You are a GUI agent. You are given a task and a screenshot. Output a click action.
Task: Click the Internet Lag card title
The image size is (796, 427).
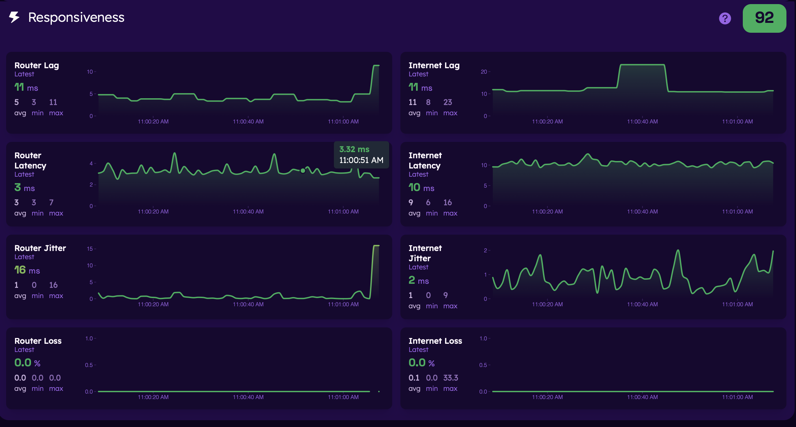click(x=434, y=65)
